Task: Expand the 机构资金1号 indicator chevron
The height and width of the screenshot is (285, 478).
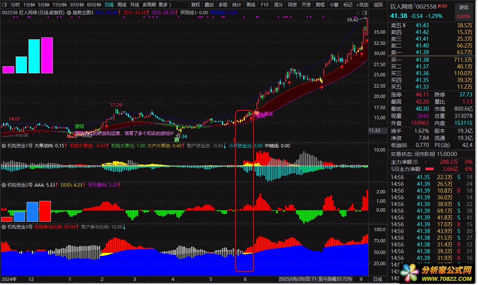Action: 4,146
